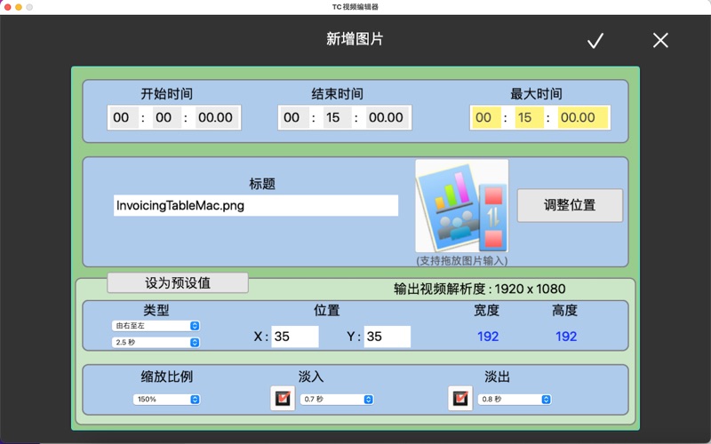Viewport: 711px width, 444px height.
Task: Click the 设为预设值 button
Action: pyautogui.click(x=177, y=282)
